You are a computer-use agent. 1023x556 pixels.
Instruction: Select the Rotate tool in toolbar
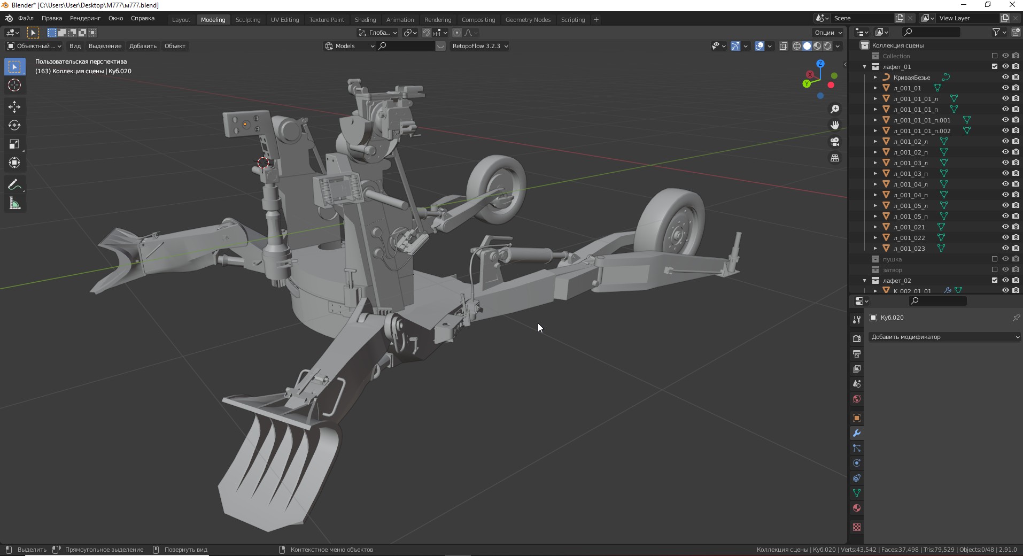point(14,126)
